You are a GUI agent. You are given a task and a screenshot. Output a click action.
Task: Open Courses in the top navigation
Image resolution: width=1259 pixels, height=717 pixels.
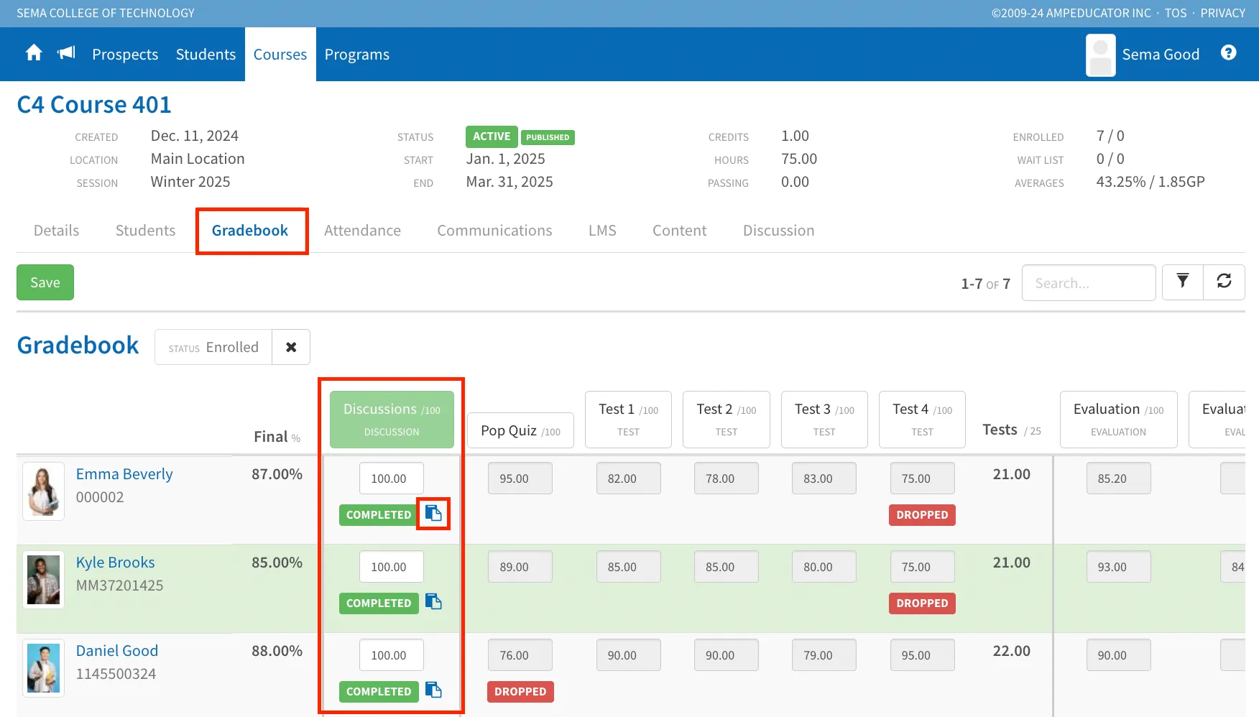(280, 55)
